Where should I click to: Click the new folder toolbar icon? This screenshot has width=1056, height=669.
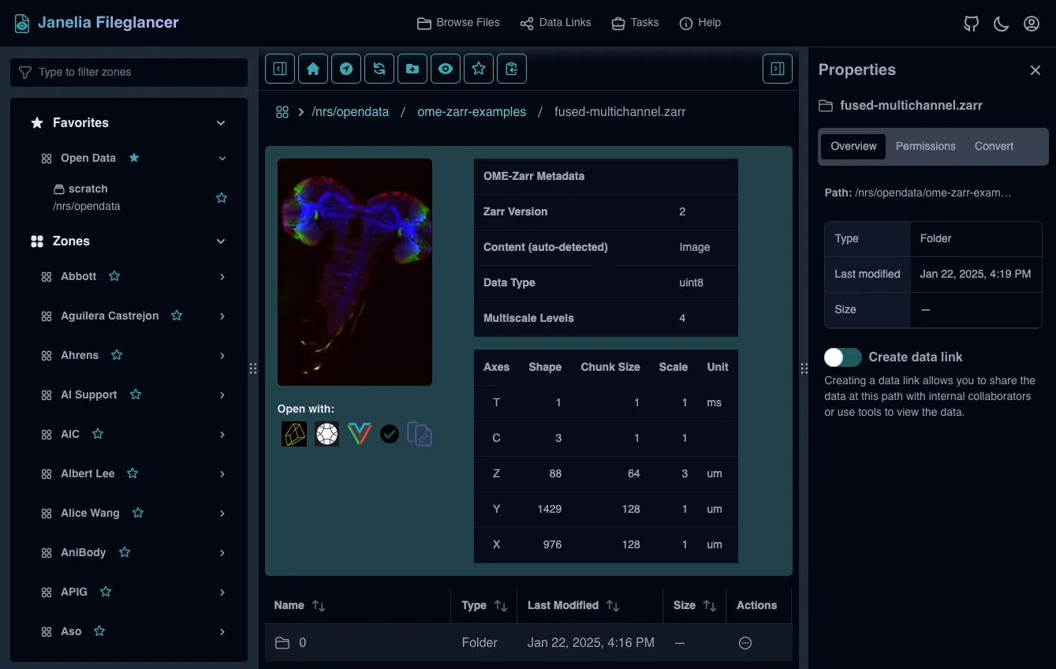[x=412, y=69]
